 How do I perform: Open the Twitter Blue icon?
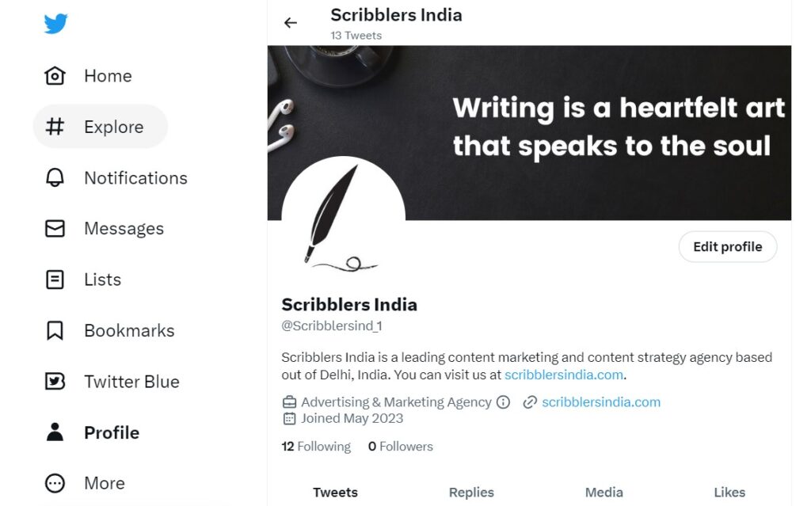tap(55, 382)
